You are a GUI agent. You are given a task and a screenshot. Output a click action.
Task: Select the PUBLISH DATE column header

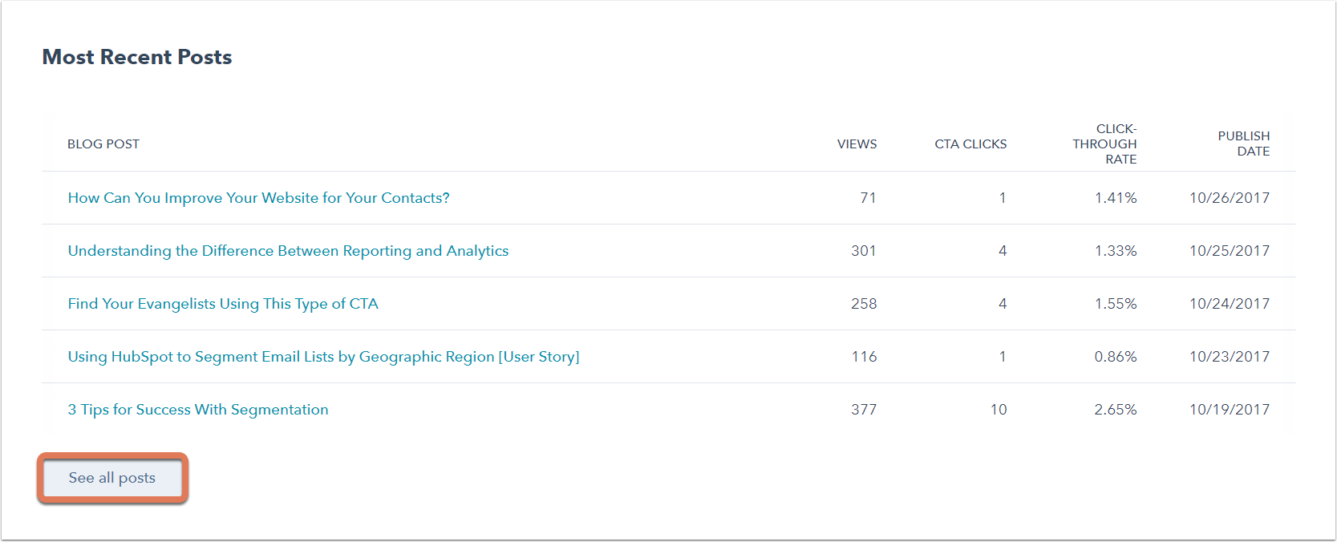coord(1243,144)
